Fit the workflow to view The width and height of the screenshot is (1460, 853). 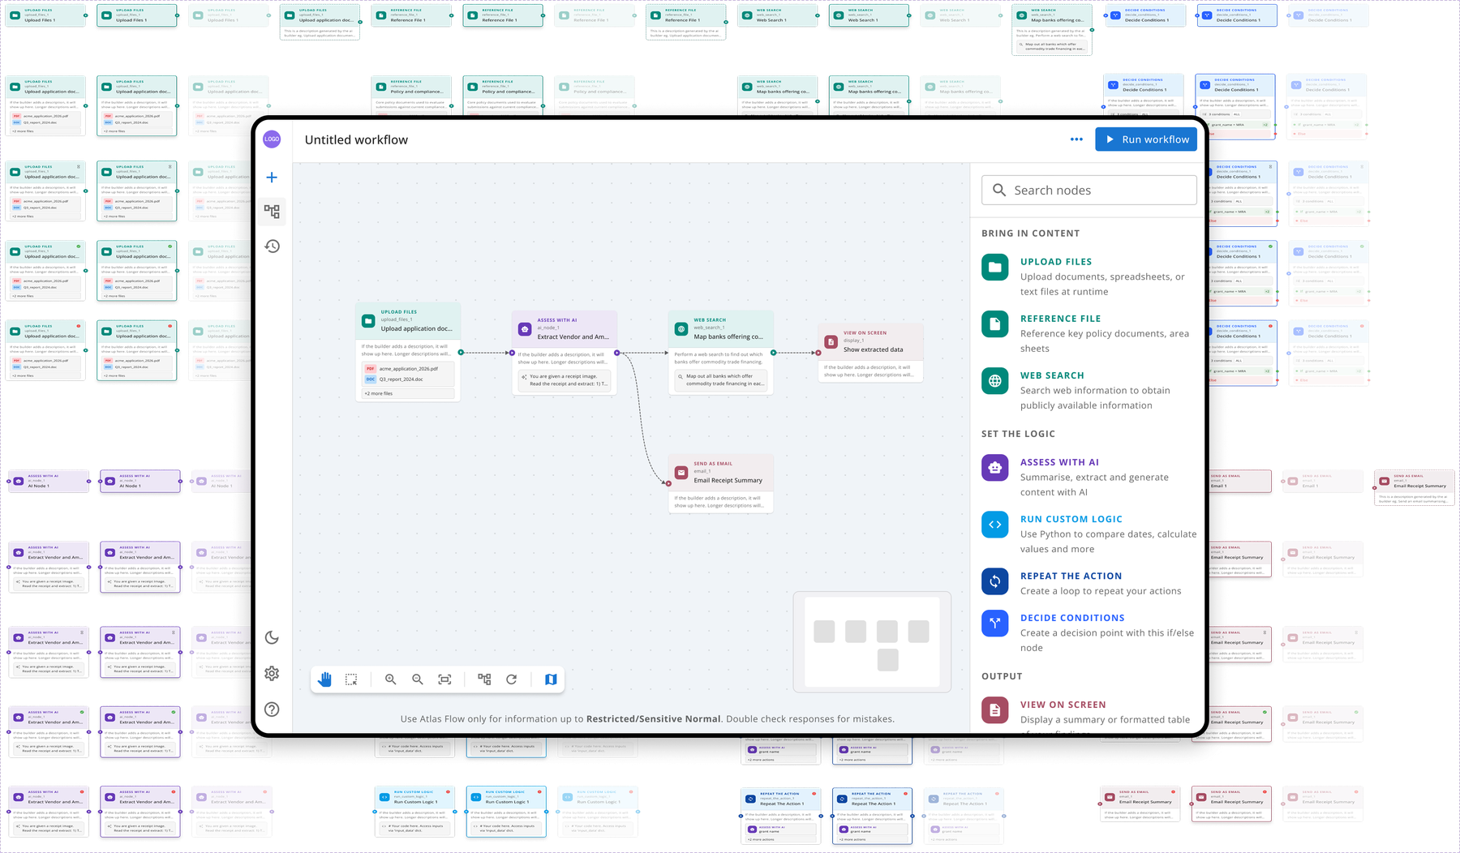444,679
